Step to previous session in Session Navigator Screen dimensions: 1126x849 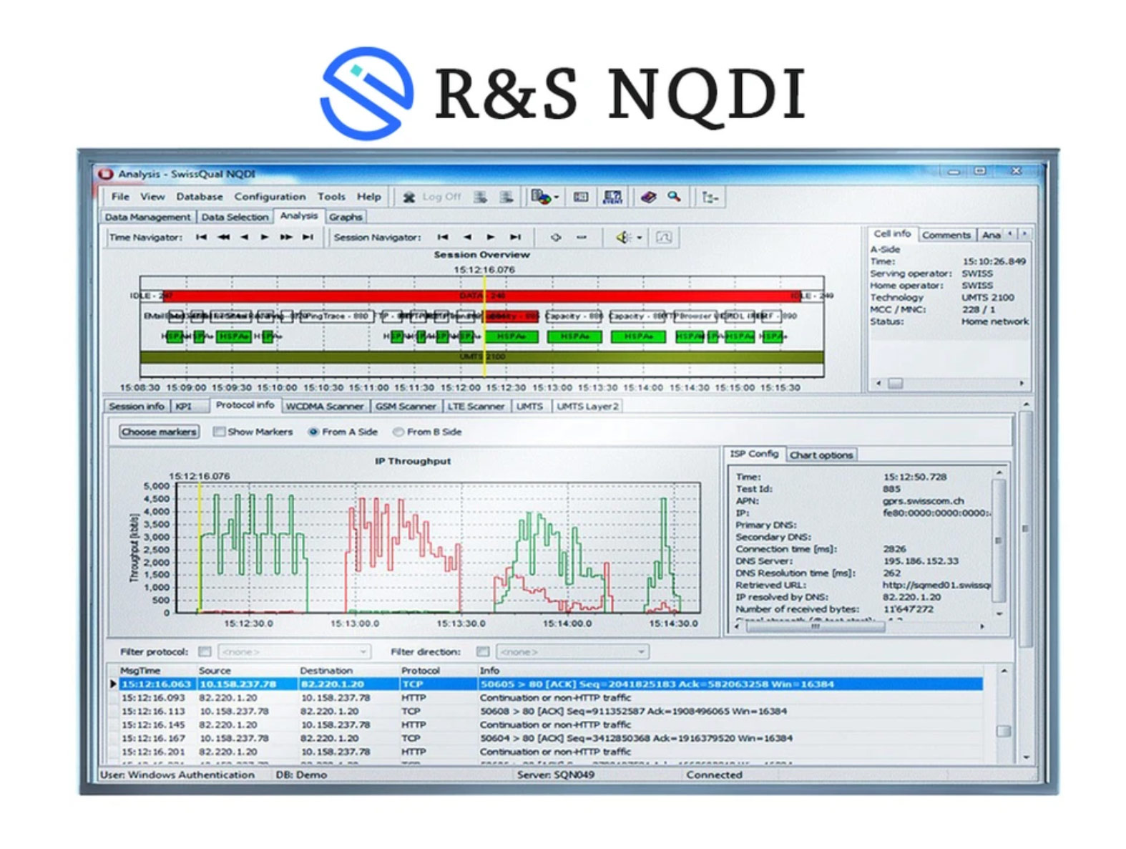pyautogui.click(x=467, y=237)
